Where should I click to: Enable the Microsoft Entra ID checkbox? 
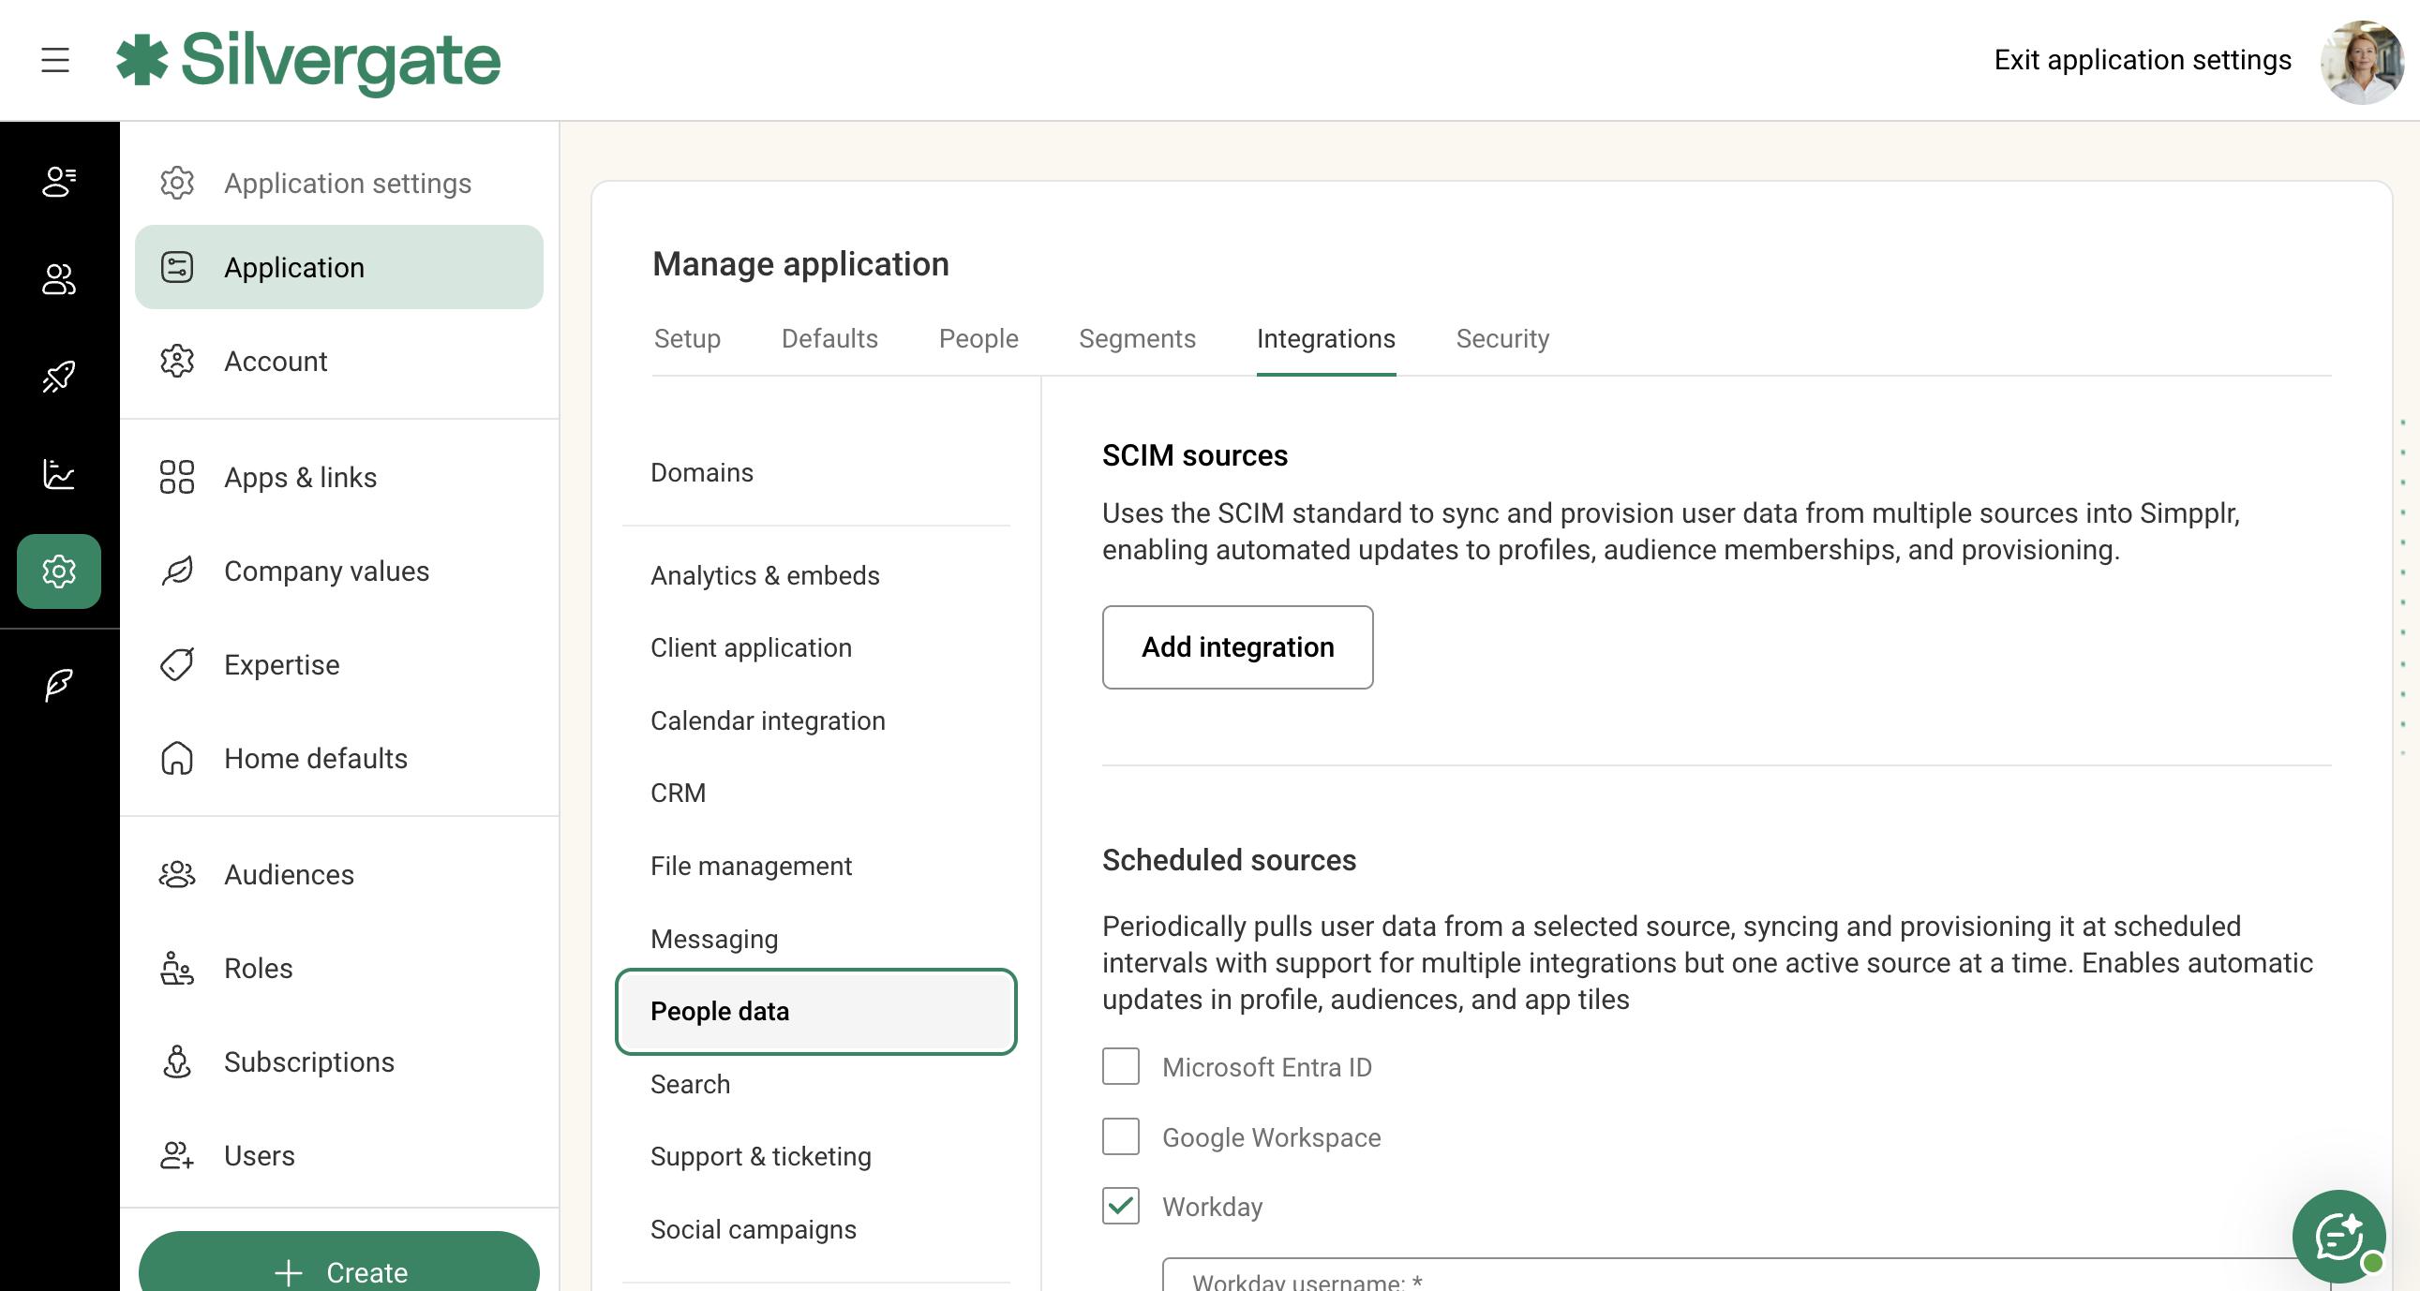[1120, 1066]
